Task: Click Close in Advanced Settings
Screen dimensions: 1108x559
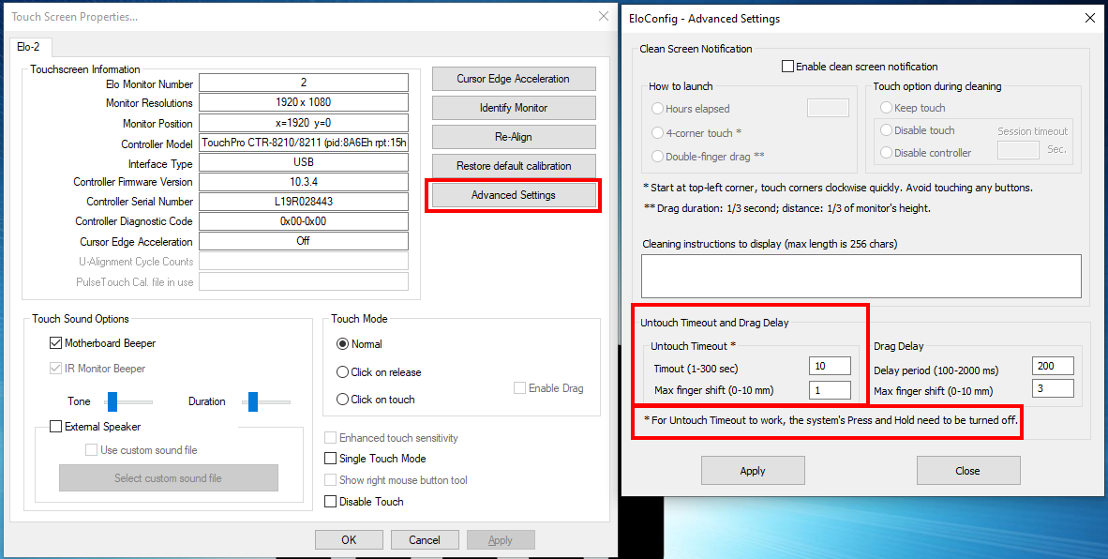Action: 968,471
